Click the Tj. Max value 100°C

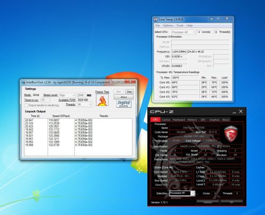[x=185, y=78]
